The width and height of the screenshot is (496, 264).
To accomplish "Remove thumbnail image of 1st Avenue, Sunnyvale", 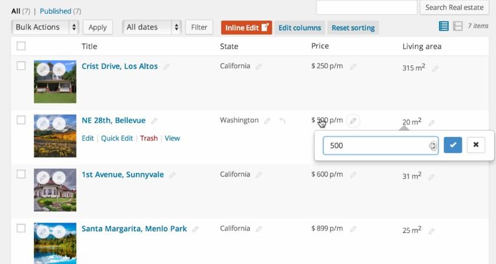I will pyautogui.click(x=59, y=178).
